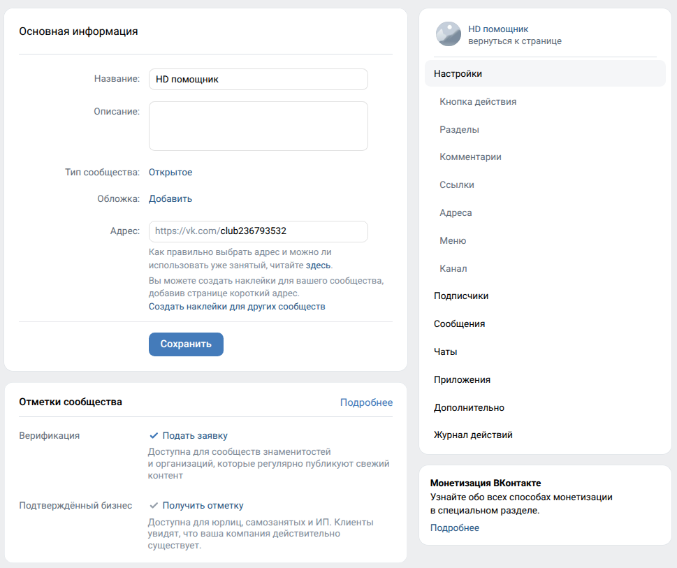Open the Сообщения settings item

[460, 323]
